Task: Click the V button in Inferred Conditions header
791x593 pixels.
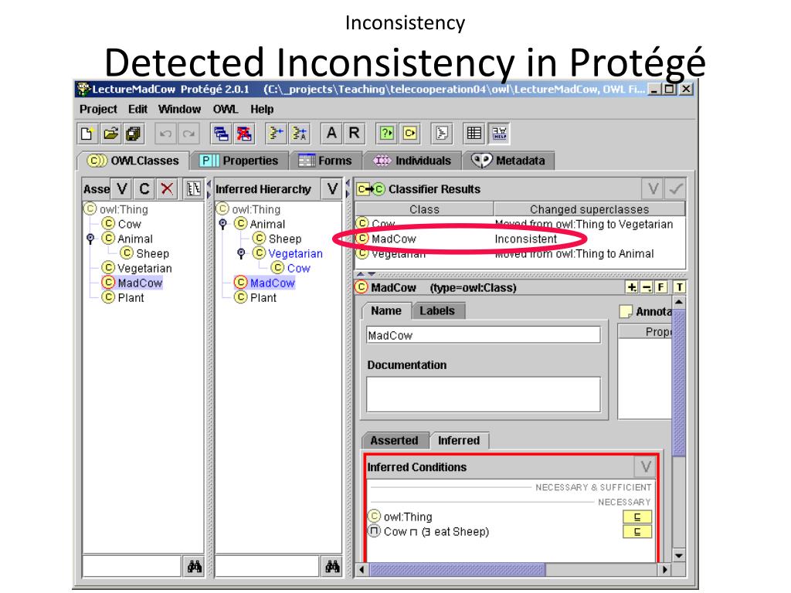Action: (646, 467)
